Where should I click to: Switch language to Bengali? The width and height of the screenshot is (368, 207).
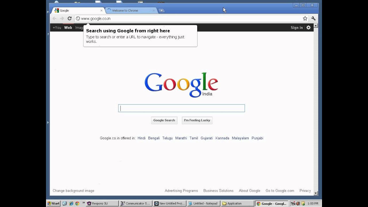point(154,138)
